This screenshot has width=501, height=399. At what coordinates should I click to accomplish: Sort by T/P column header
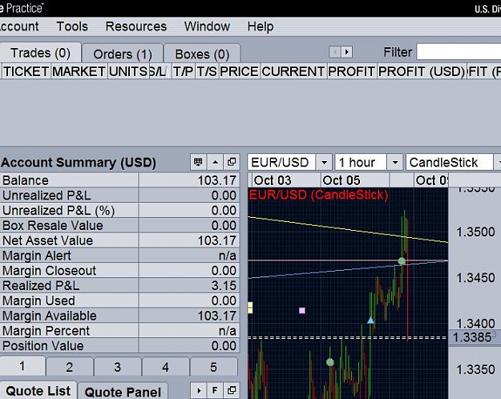coord(184,71)
